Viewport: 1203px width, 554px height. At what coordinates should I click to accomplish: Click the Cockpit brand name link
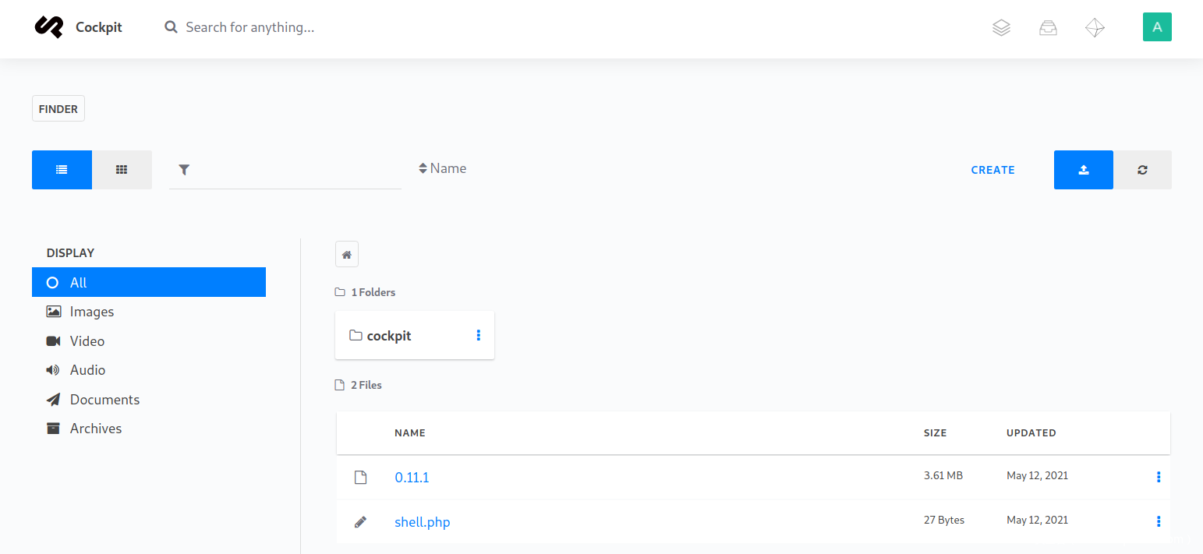99,27
